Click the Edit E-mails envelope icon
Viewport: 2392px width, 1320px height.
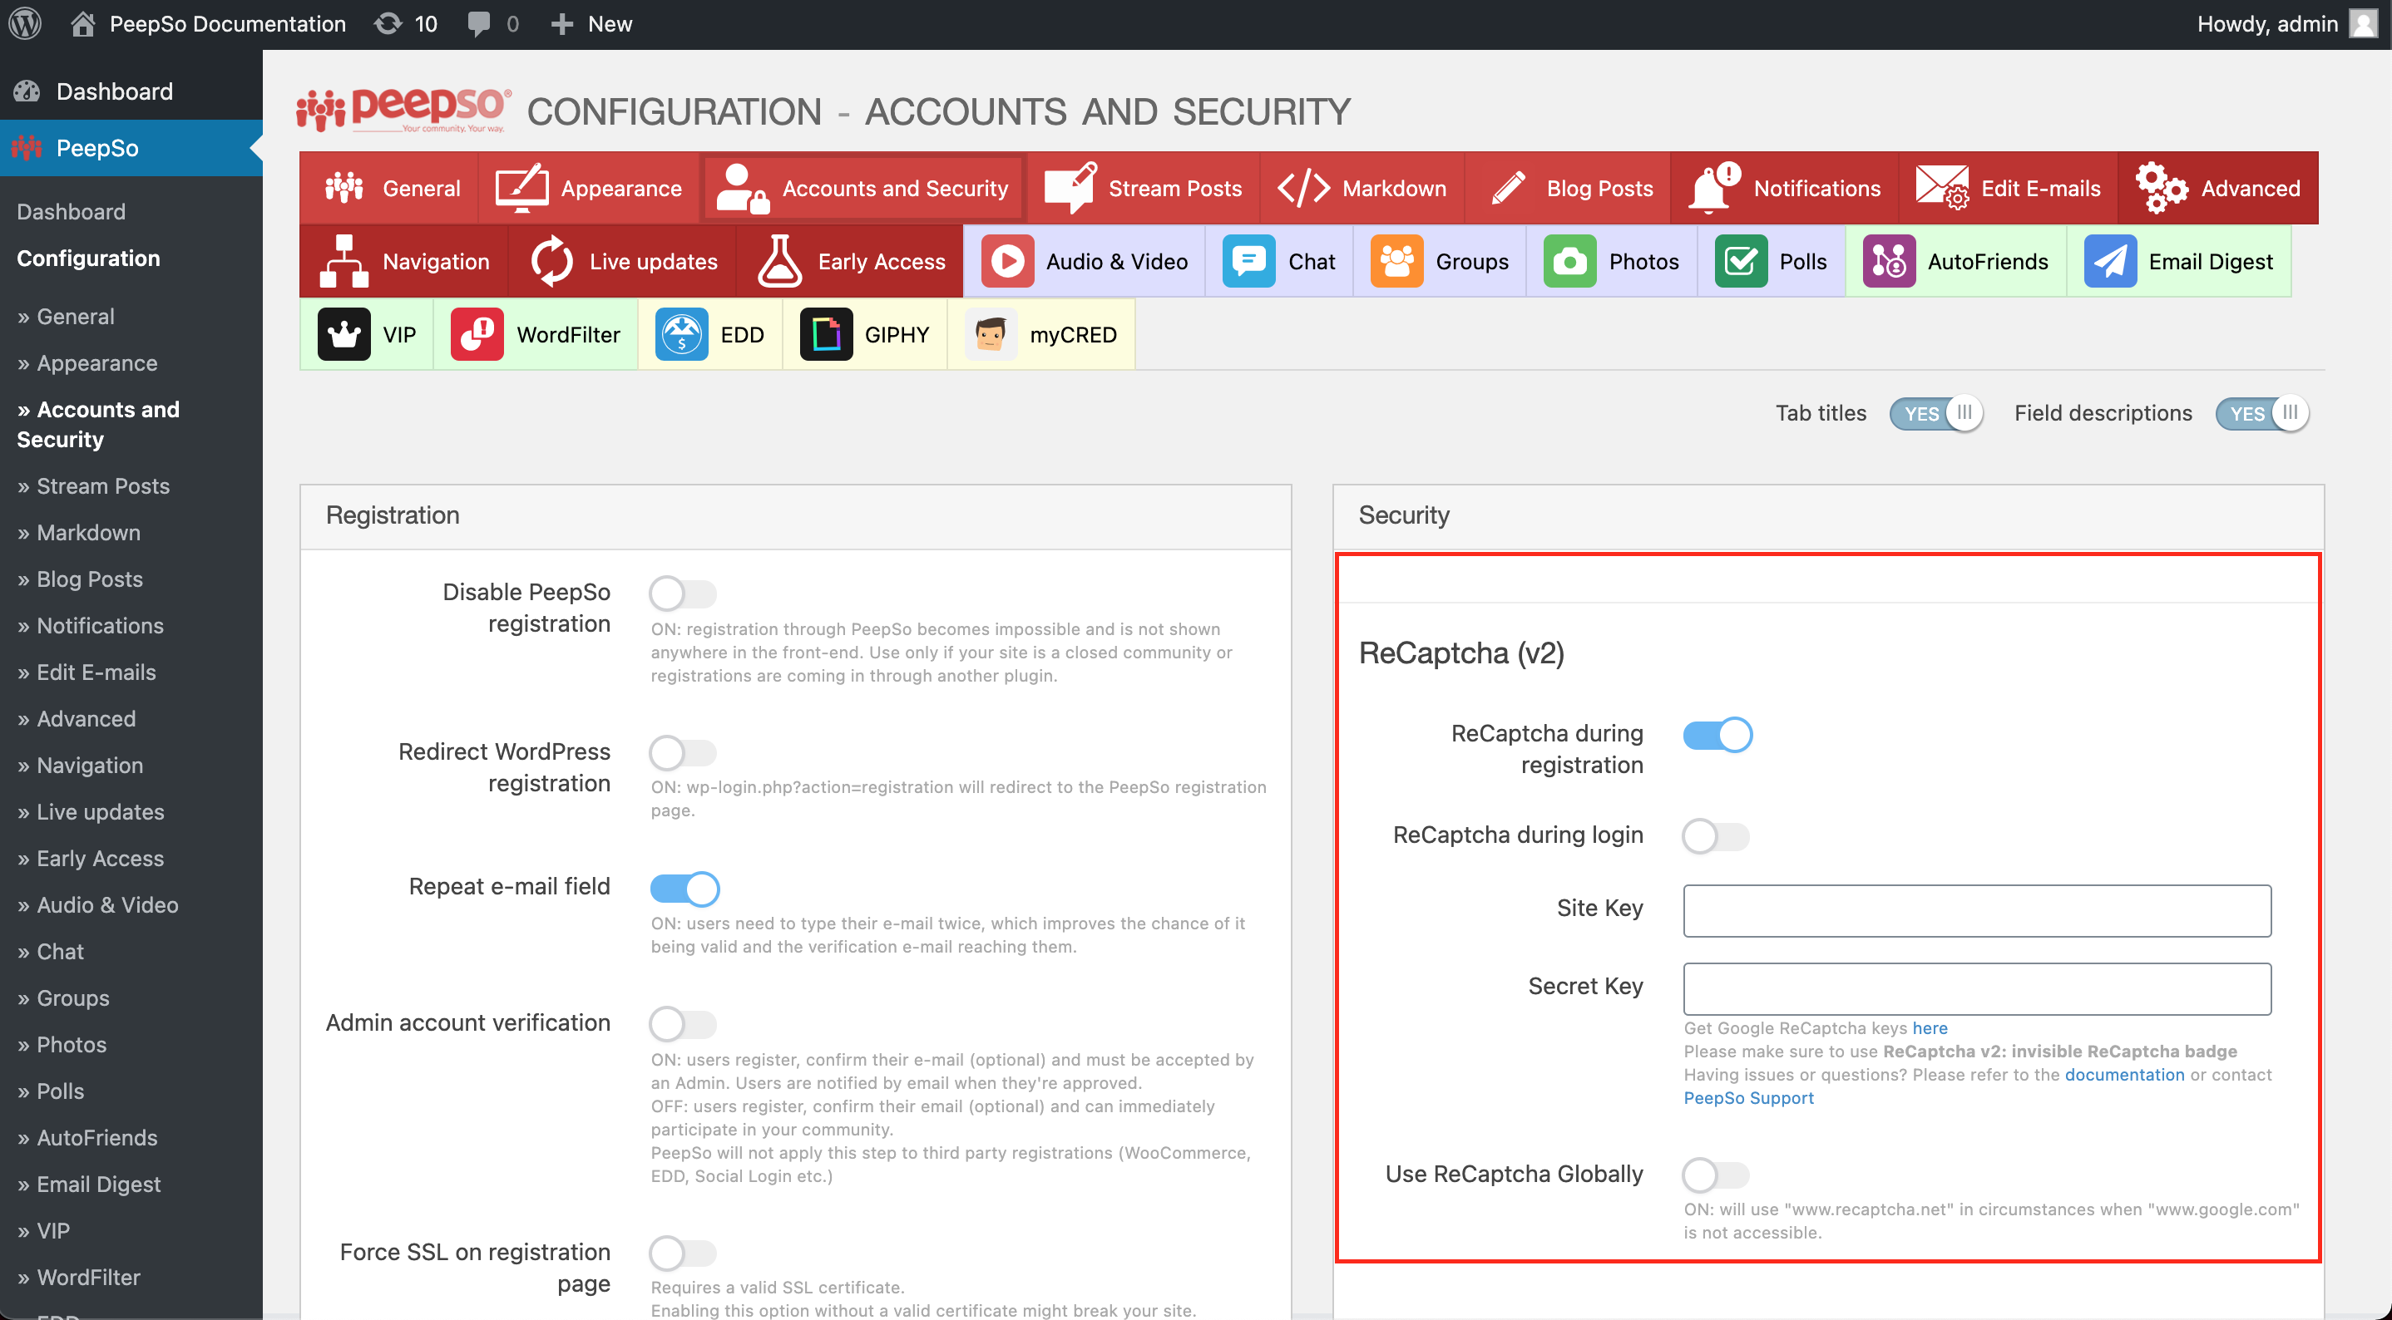point(1942,189)
